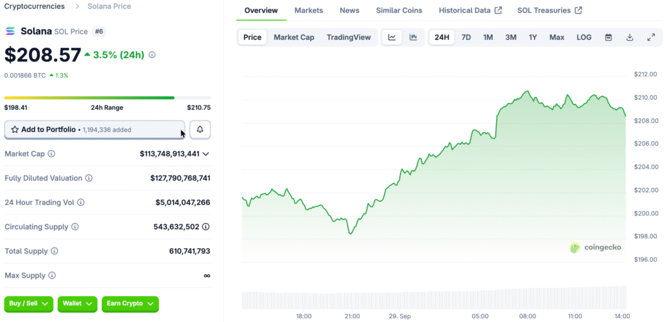The width and height of the screenshot is (664, 322).
Task: Click info icon next to 543,632,502 value
Action: [x=206, y=227]
